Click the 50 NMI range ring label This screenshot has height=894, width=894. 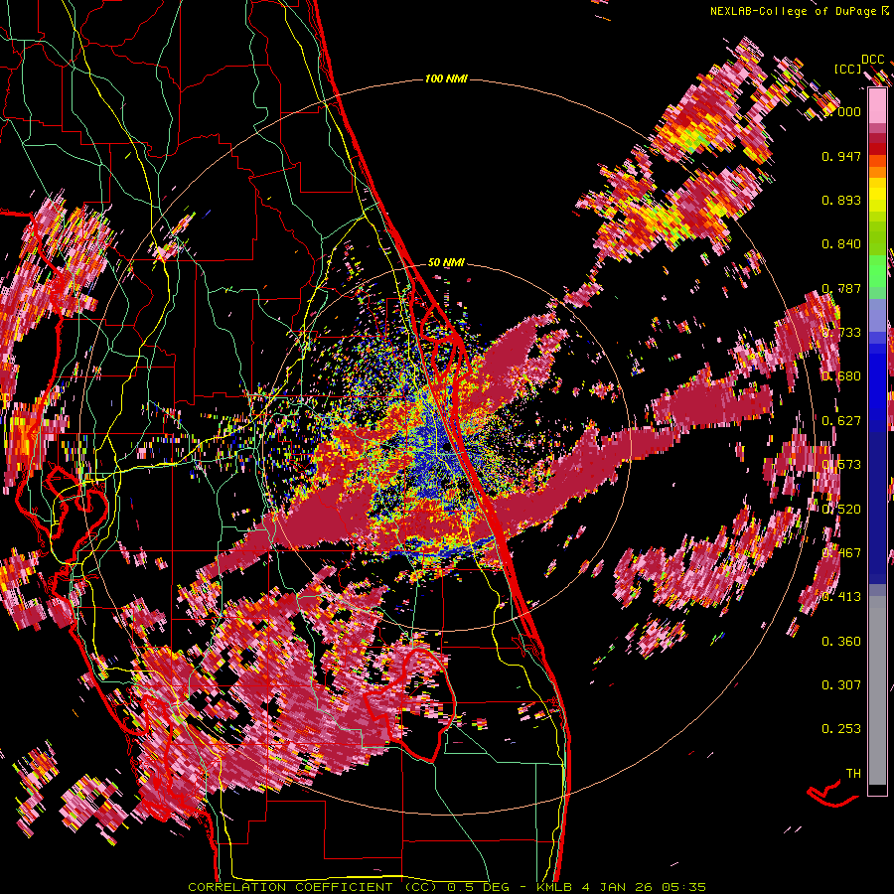coord(446,262)
